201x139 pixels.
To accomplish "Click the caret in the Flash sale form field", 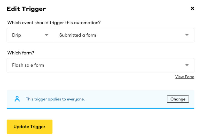I will [x=187, y=65].
